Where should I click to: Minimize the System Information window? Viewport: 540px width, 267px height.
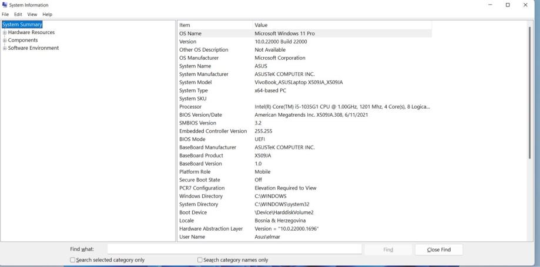click(490, 5)
